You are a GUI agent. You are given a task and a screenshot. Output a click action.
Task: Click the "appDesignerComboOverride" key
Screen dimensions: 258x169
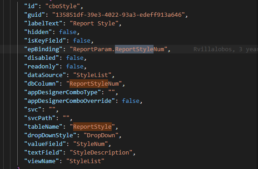point(69,101)
